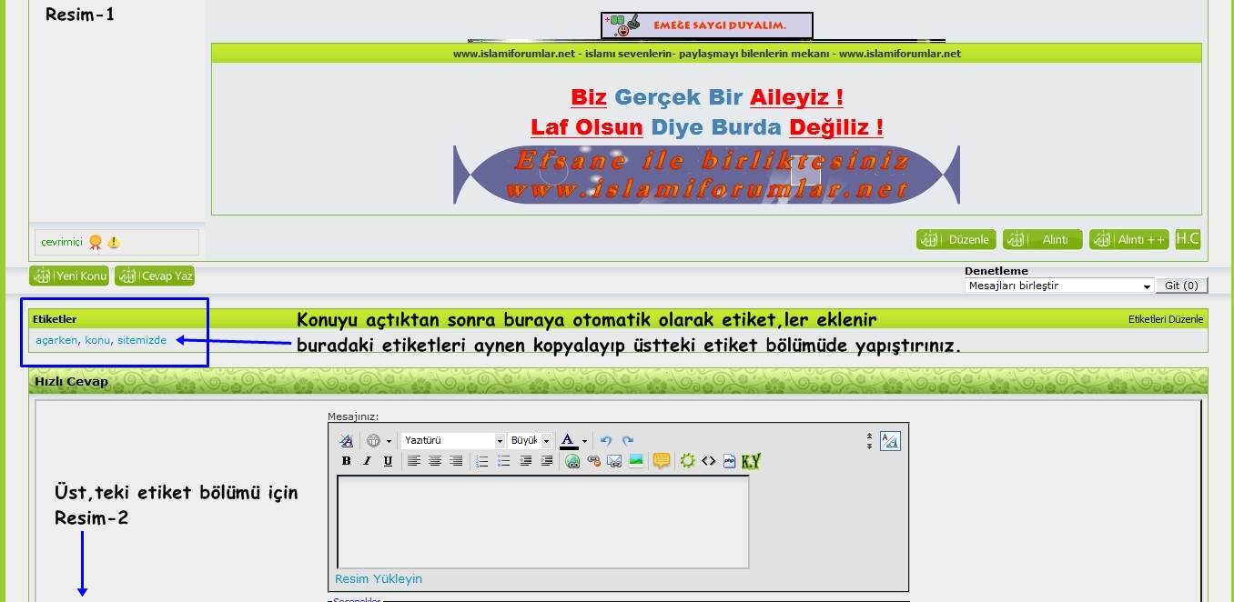Open the konu tag link
This screenshot has height=602, width=1234.
click(x=97, y=340)
